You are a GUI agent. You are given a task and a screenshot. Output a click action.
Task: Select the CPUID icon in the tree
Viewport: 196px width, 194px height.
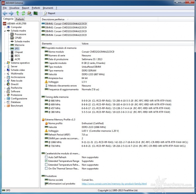[x=12, y=38]
